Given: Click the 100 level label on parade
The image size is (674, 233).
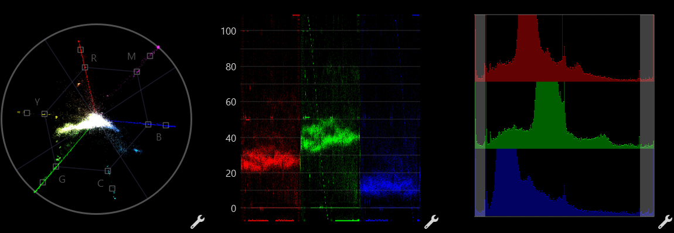Looking at the screenshot, I should point(229,31).
